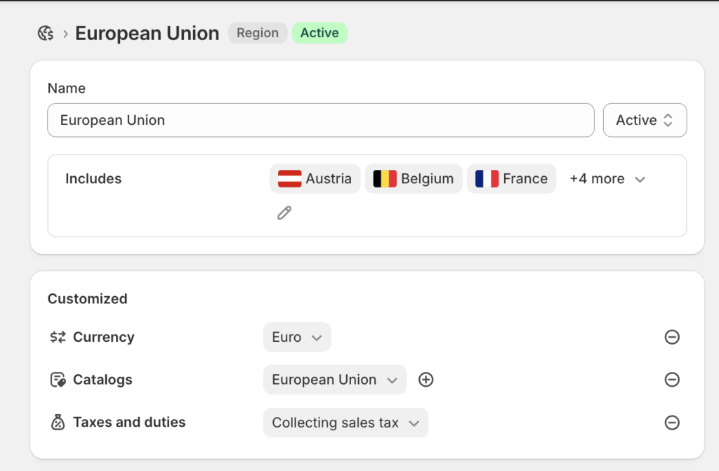The width and height of the screenshot is (719, 471).
Task: Expand the +4 more countries list
Action: (x=608, y=178)
